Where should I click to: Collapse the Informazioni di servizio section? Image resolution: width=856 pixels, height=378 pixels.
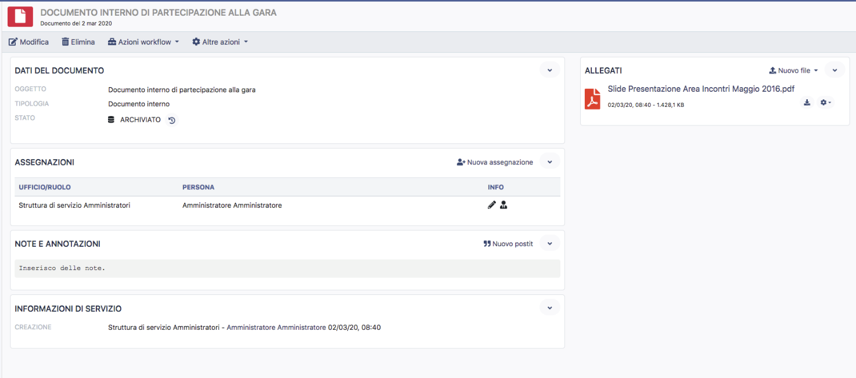tap(549, 308)
